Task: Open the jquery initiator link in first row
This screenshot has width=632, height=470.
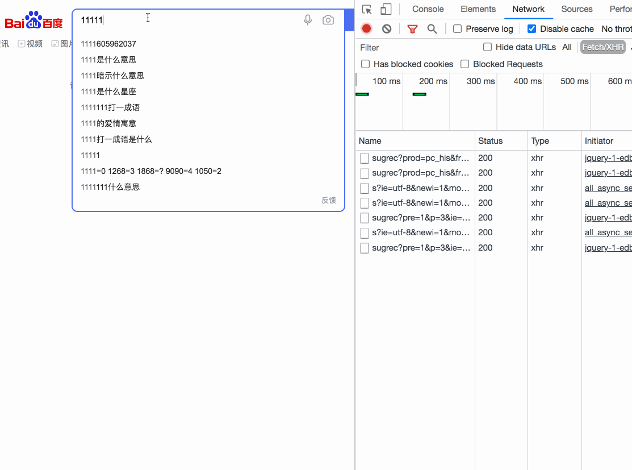Action: pos(608,158)
